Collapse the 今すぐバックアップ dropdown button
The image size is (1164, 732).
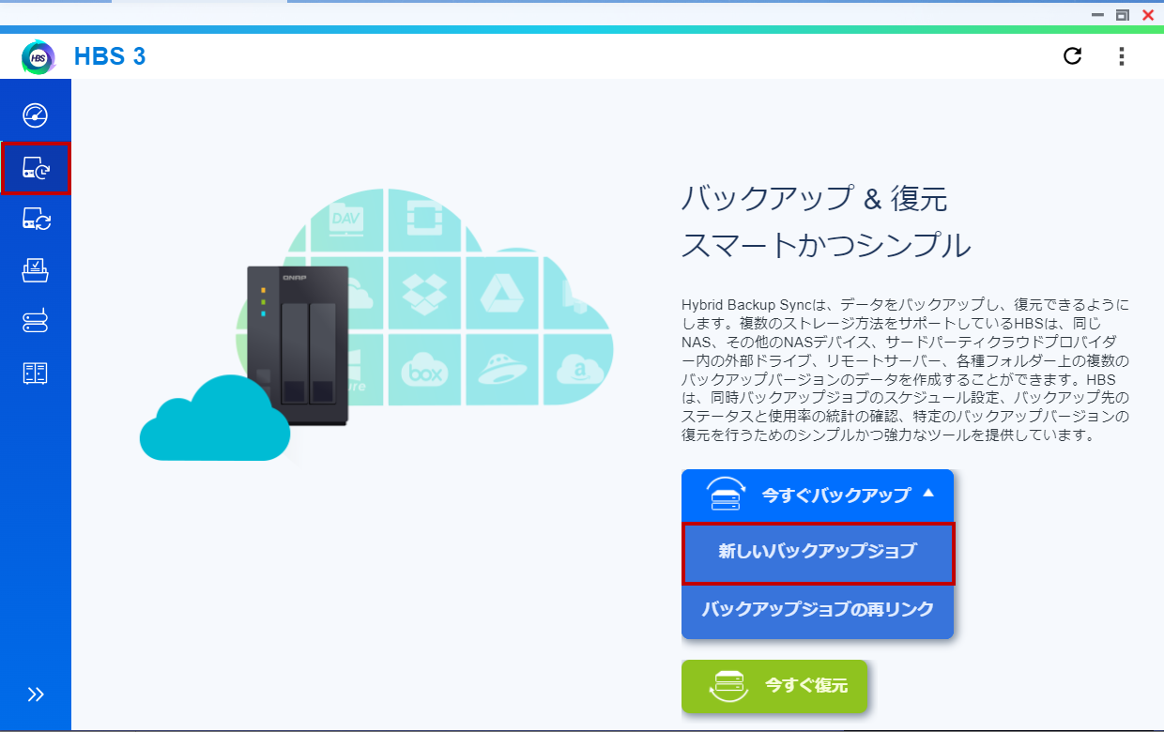tap(818, 495)
